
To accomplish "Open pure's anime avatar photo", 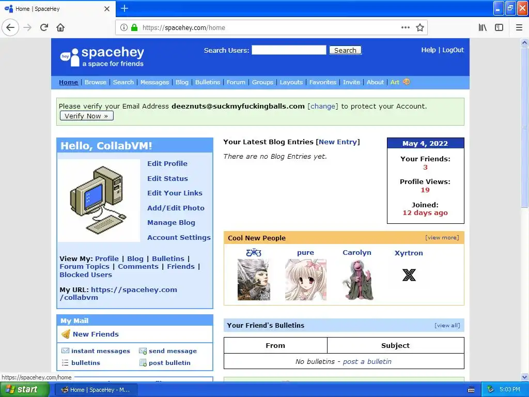I will [x=306, y=280].
